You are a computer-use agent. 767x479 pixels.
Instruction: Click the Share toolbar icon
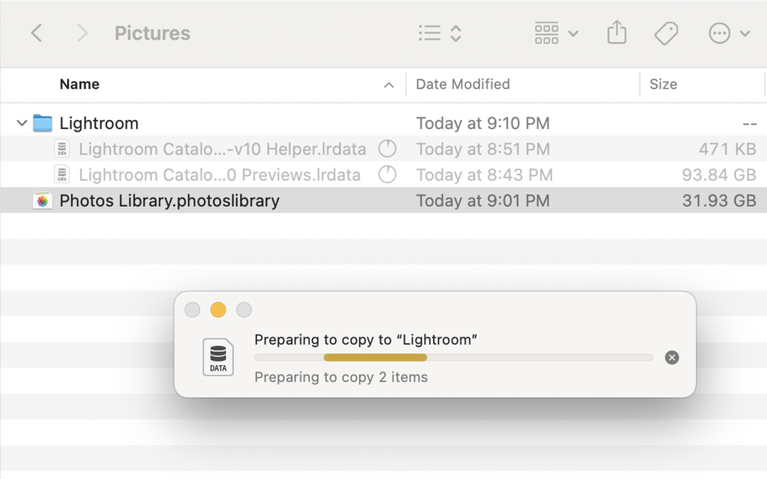tap(617, 33)
